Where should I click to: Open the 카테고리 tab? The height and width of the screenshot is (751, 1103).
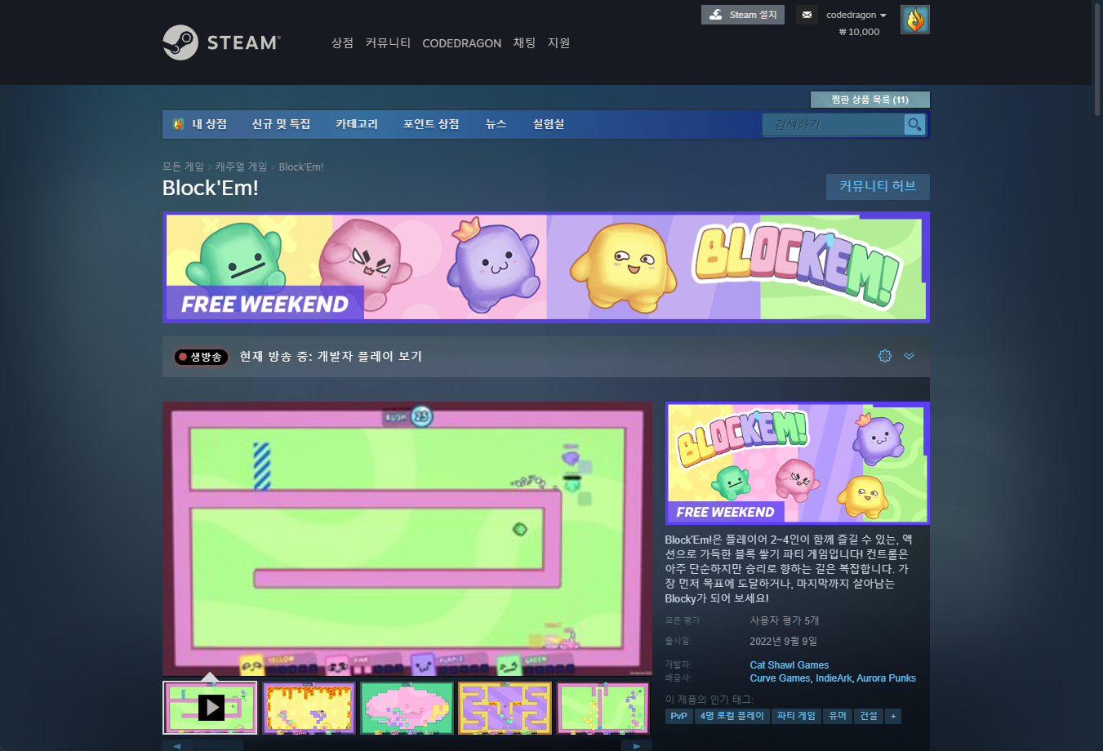357,124
